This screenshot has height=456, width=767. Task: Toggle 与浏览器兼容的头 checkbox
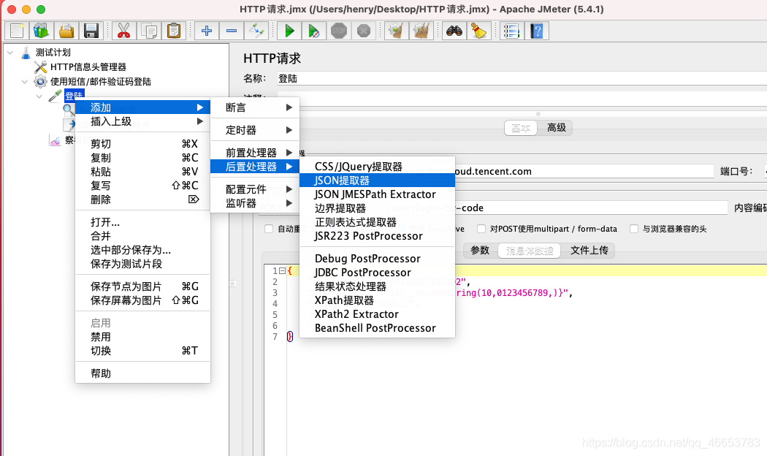634,229
